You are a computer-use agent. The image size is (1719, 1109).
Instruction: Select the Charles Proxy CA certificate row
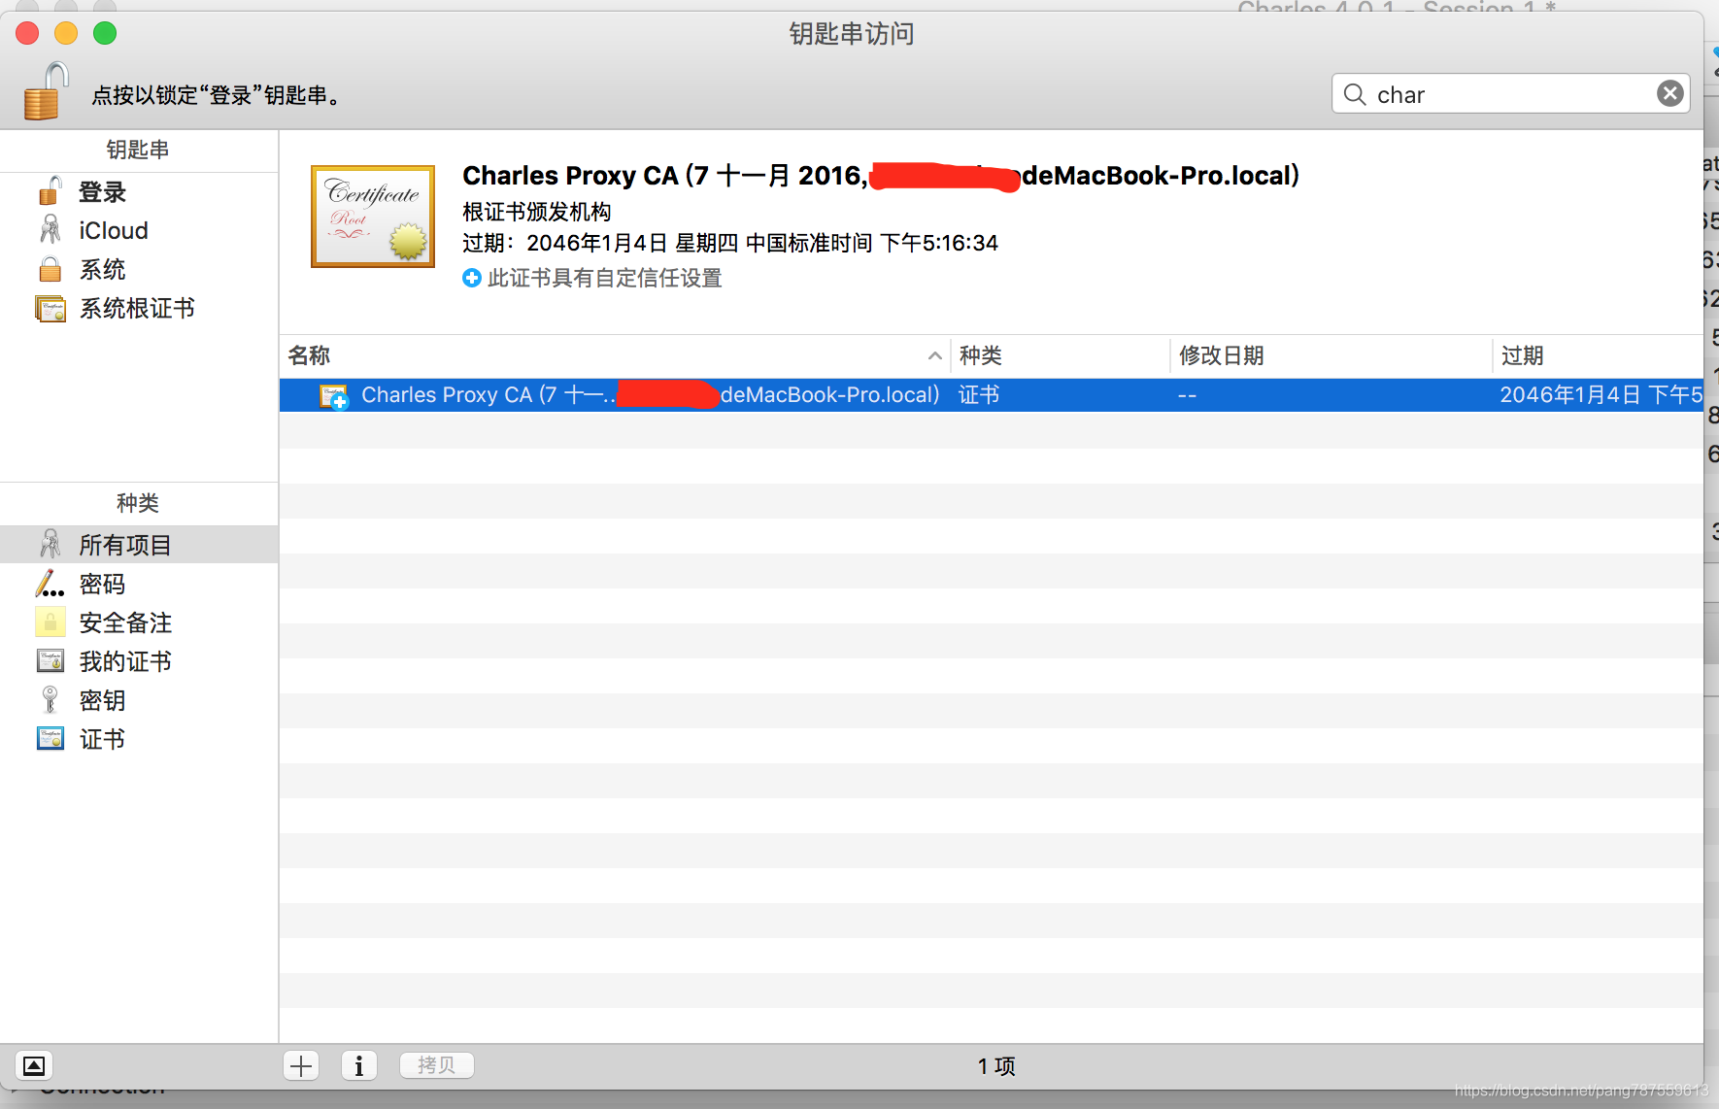coord(992,395)
